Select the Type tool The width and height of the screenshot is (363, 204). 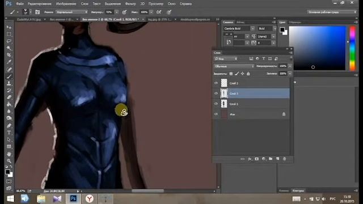(9, 133)
